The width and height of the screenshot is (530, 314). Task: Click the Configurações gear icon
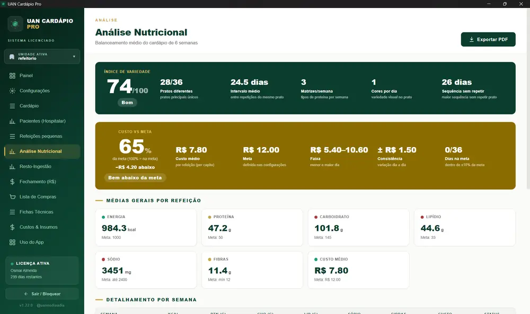(x=12, y=91)
